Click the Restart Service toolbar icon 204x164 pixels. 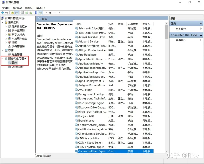59,13
